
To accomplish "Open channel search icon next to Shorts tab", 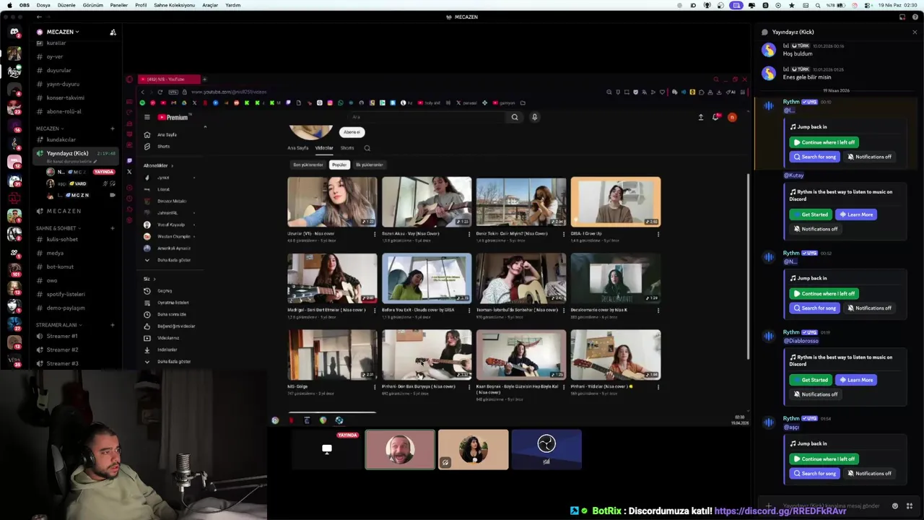I will pos(367,148).
